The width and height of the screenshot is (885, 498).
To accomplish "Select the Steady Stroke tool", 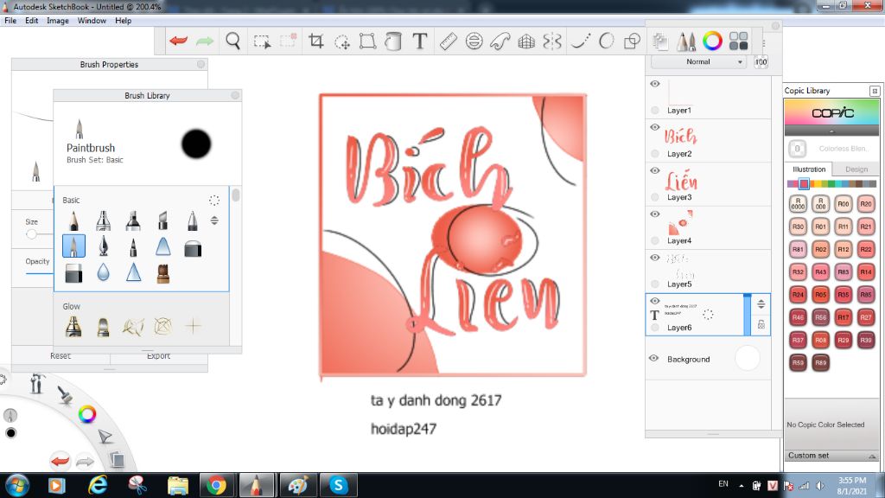I will pyautogui.click(x=580, y=41).
